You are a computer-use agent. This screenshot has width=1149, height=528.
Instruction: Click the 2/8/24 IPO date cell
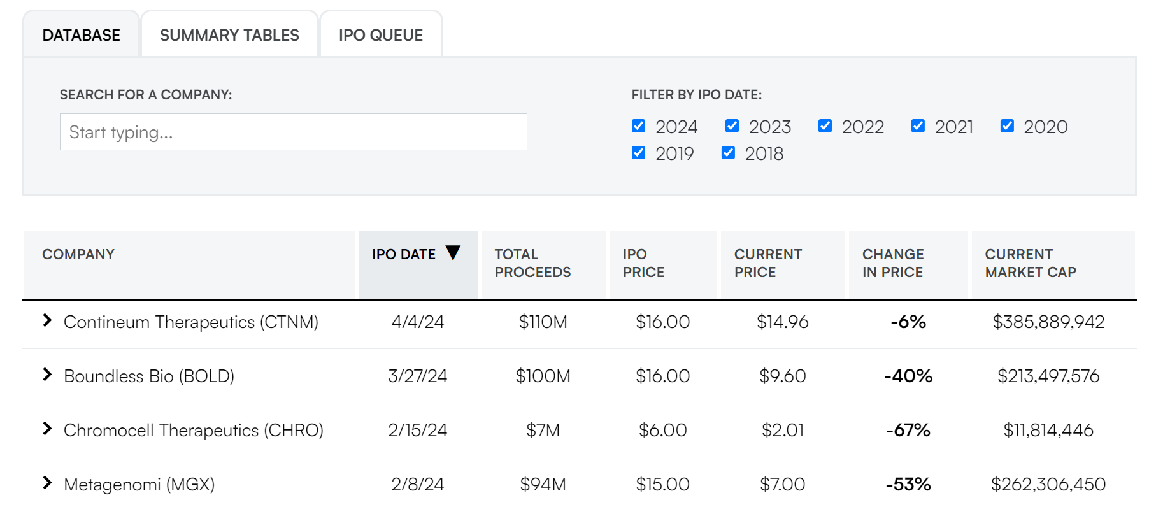click(x=418, y=485)
